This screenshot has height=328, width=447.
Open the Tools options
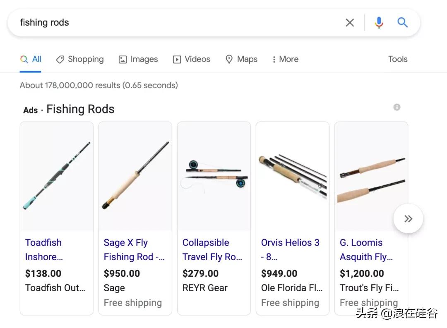(398, 59)
